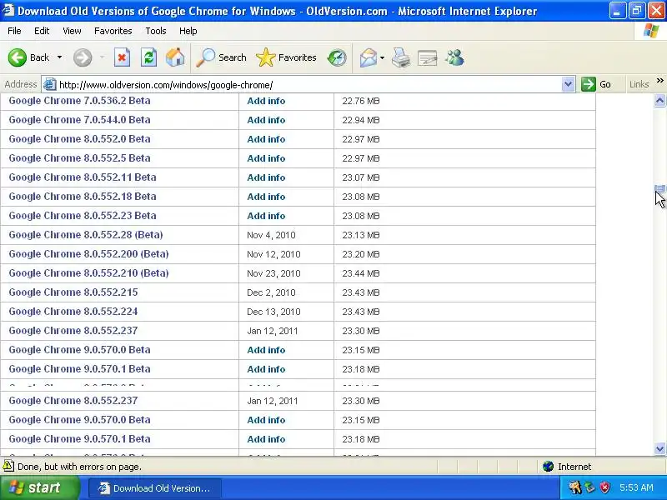The height and width of the screenshot is (500, 667).
Task: Expand the Address bar dropdown
Action: tap(568, 85)
